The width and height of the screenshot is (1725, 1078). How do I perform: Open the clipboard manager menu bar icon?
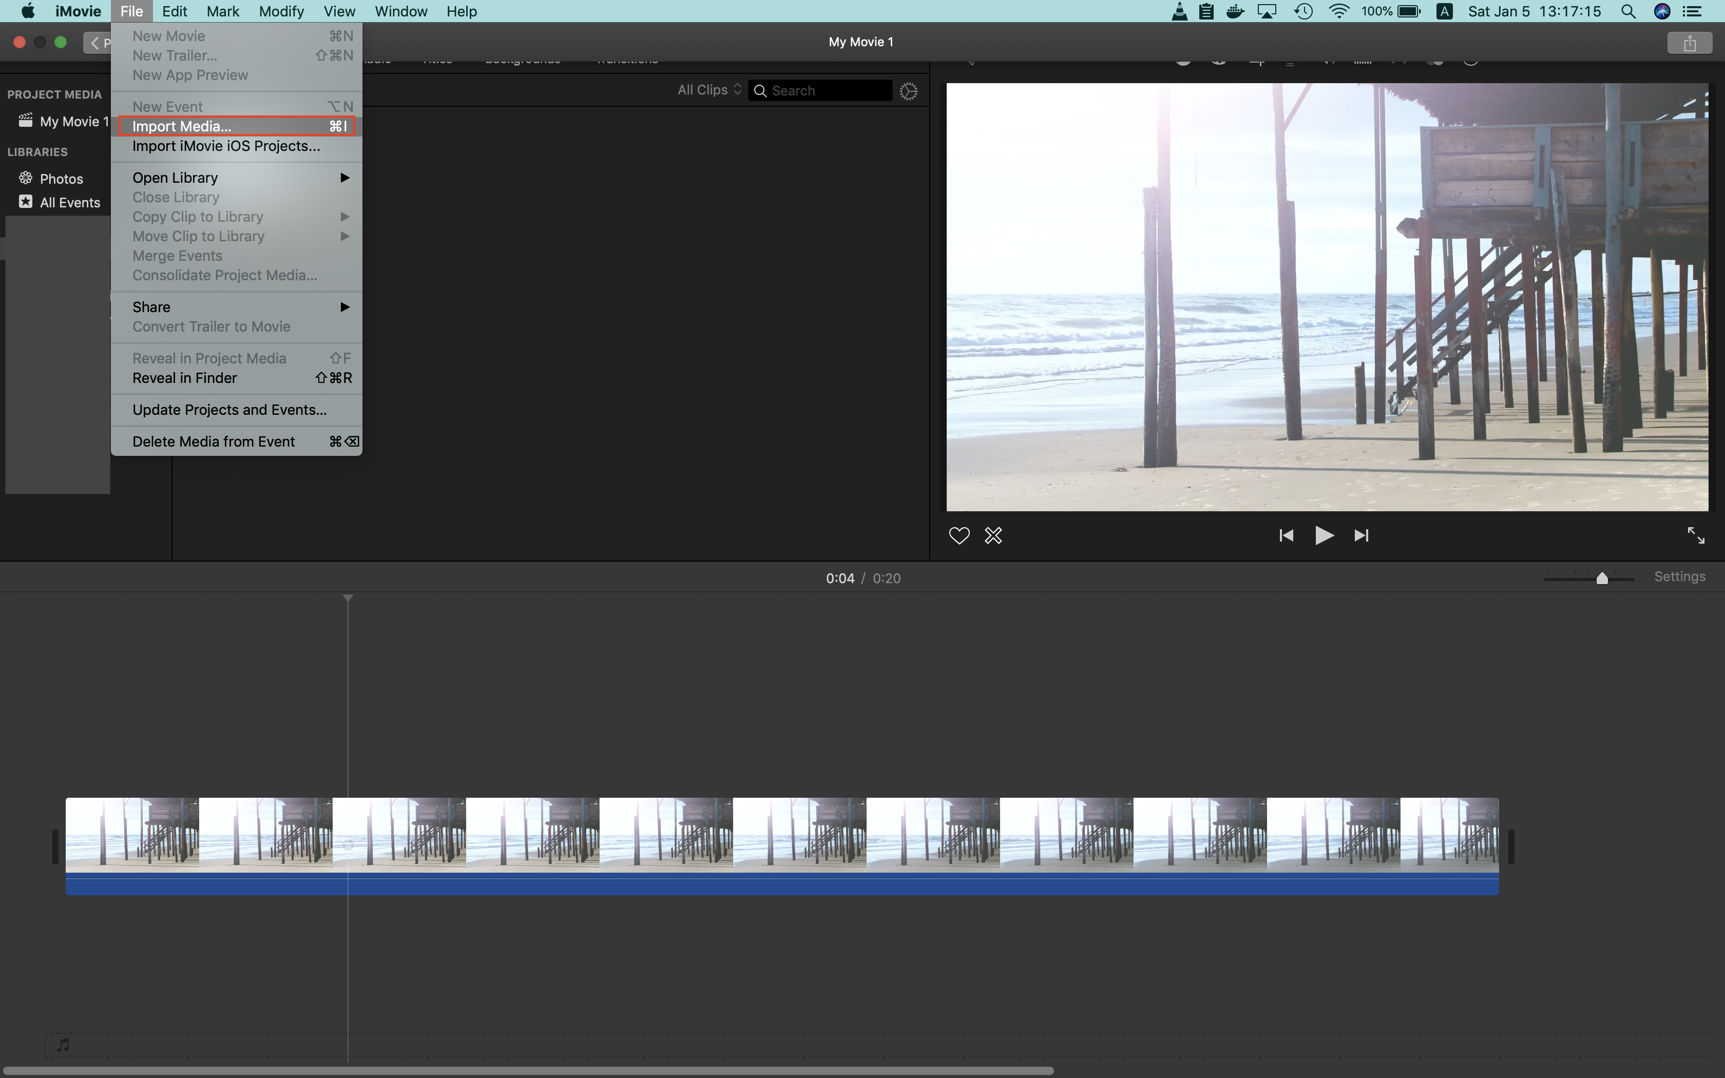coord(1206,11)
